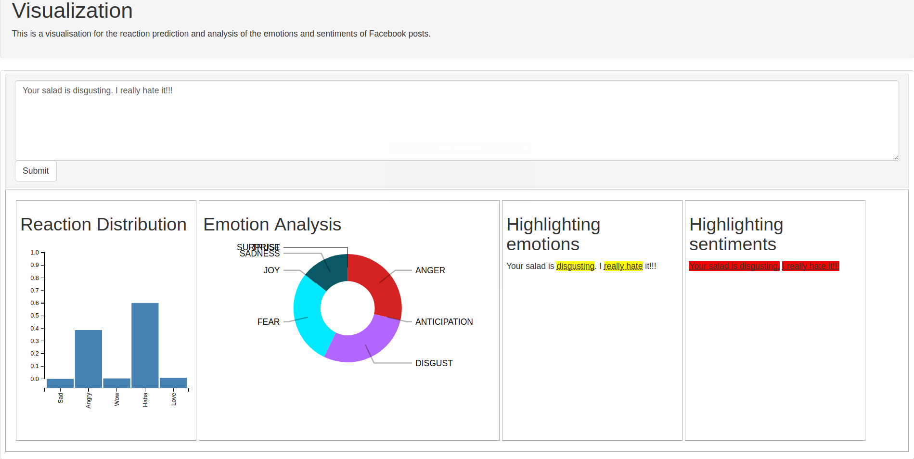Click the highlighted word "disgusting"
The height and width of the screenshot is (459, 914).
point(575,266)
